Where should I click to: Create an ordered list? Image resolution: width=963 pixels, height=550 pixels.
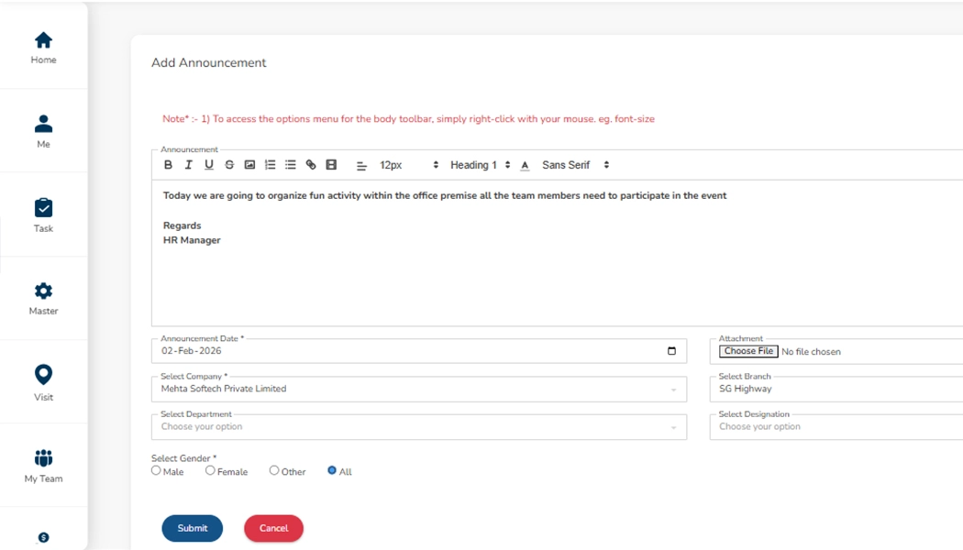coord(269,164)
